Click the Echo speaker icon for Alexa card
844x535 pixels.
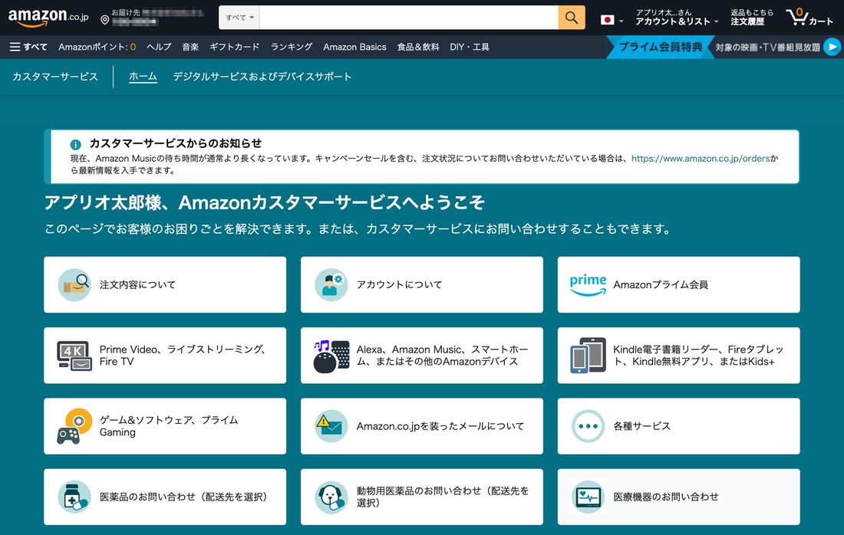pyautogui.click(x=331, y=356)
